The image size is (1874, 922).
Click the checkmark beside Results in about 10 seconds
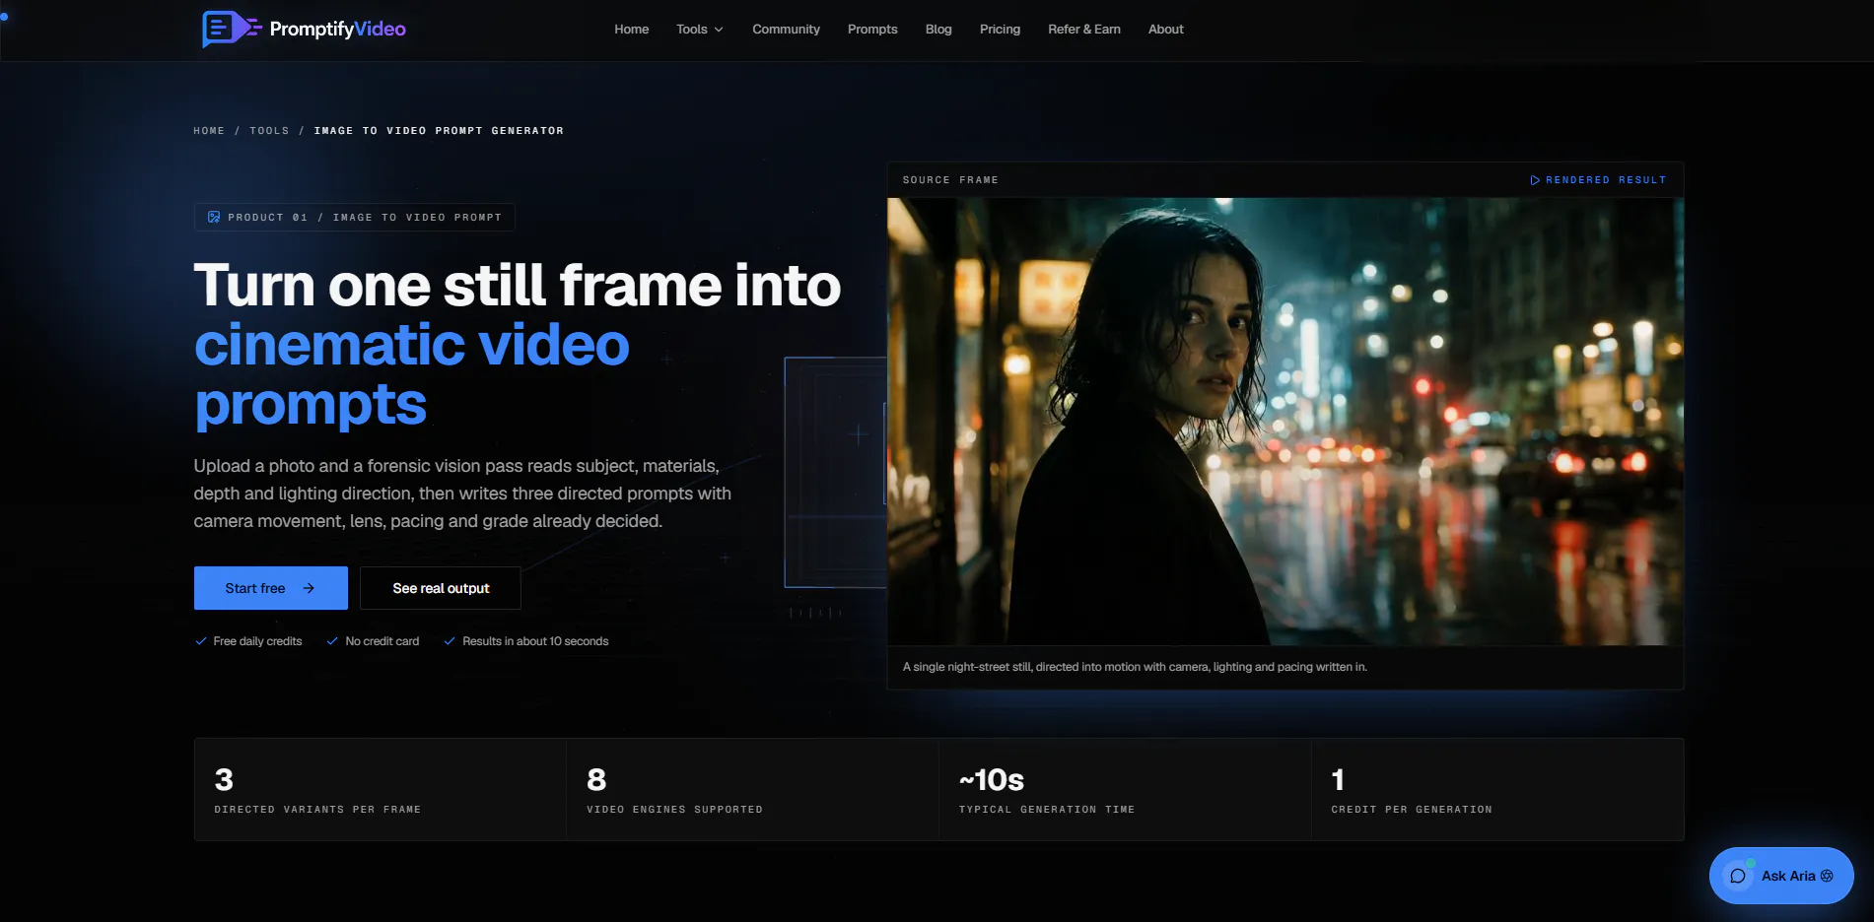[x=450, y=641]
